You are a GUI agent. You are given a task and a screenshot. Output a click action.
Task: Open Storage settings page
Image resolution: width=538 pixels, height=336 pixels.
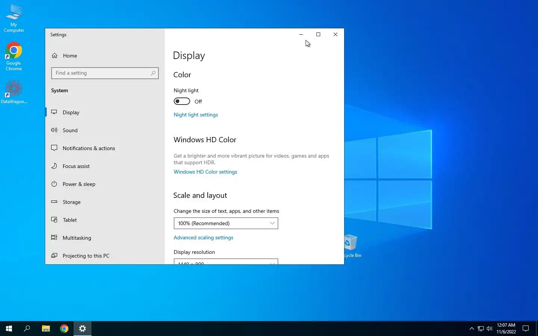coord(105,202)
